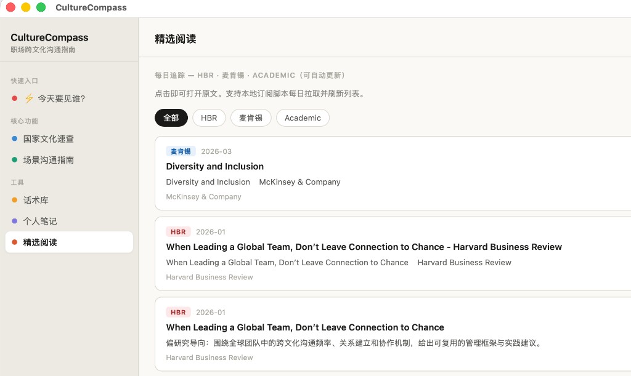Click the orange dot icon beside 话术库
Screen dimensions: 631x376
pyautogui.click(x=14, y=199)
